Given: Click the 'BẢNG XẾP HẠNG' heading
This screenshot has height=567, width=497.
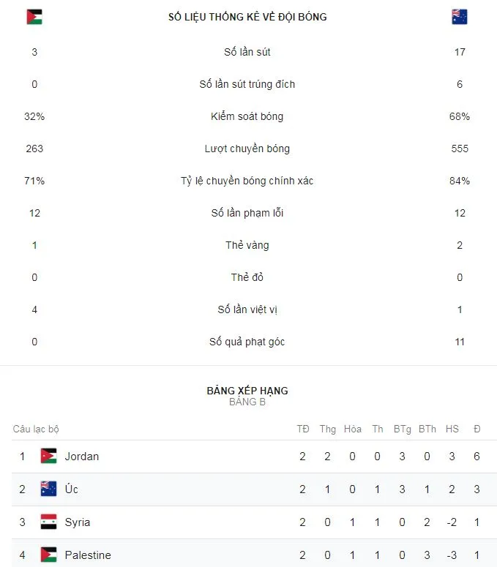Looking at the screenshot, I should click(x=247, y=391).
